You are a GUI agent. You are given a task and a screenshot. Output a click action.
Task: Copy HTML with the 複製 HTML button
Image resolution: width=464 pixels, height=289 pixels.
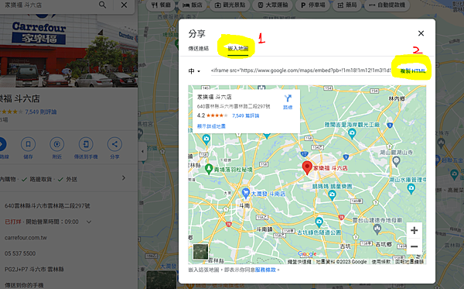point(413,71)
